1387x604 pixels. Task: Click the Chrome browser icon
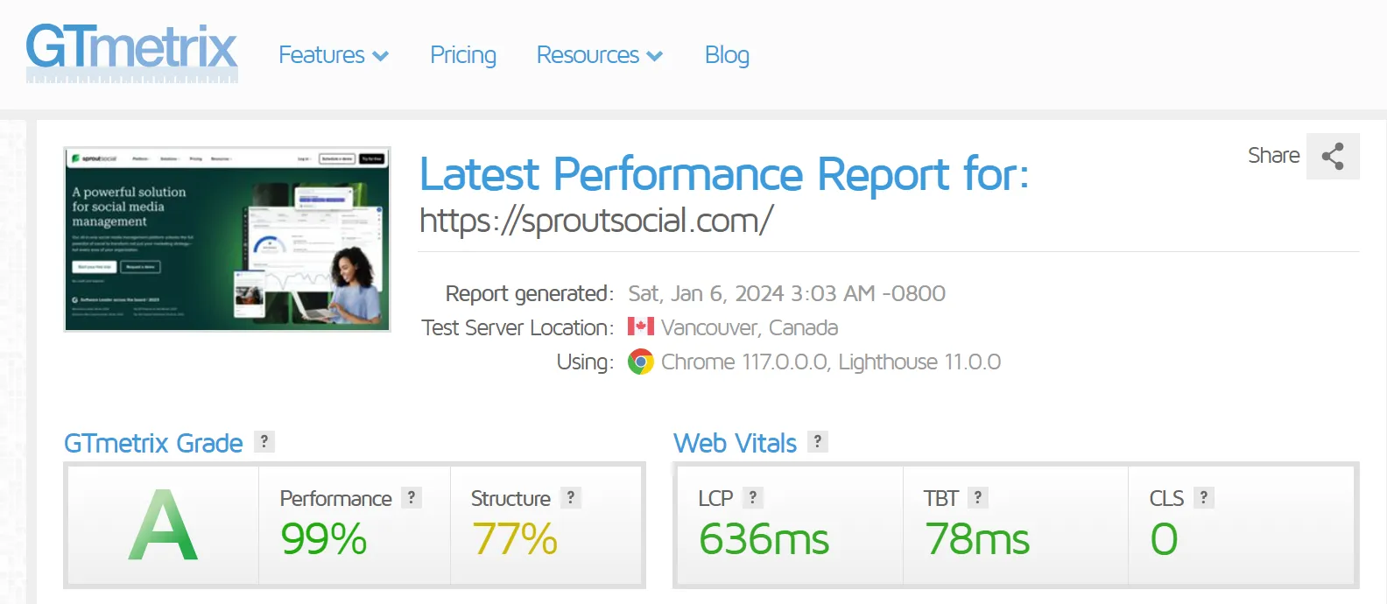(x=641, y=362)
